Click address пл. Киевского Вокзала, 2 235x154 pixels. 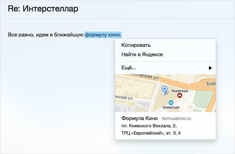[149, 126]
